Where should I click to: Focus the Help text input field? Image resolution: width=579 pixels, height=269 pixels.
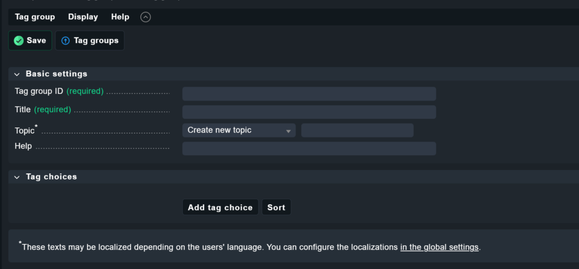pos(309,148)
